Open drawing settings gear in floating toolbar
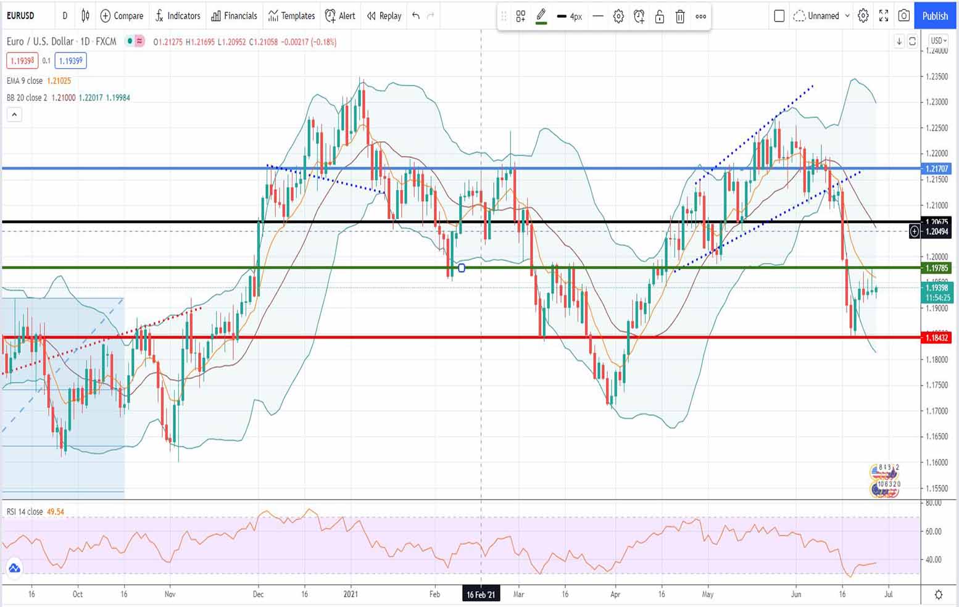959x607 pixels. 618,16
